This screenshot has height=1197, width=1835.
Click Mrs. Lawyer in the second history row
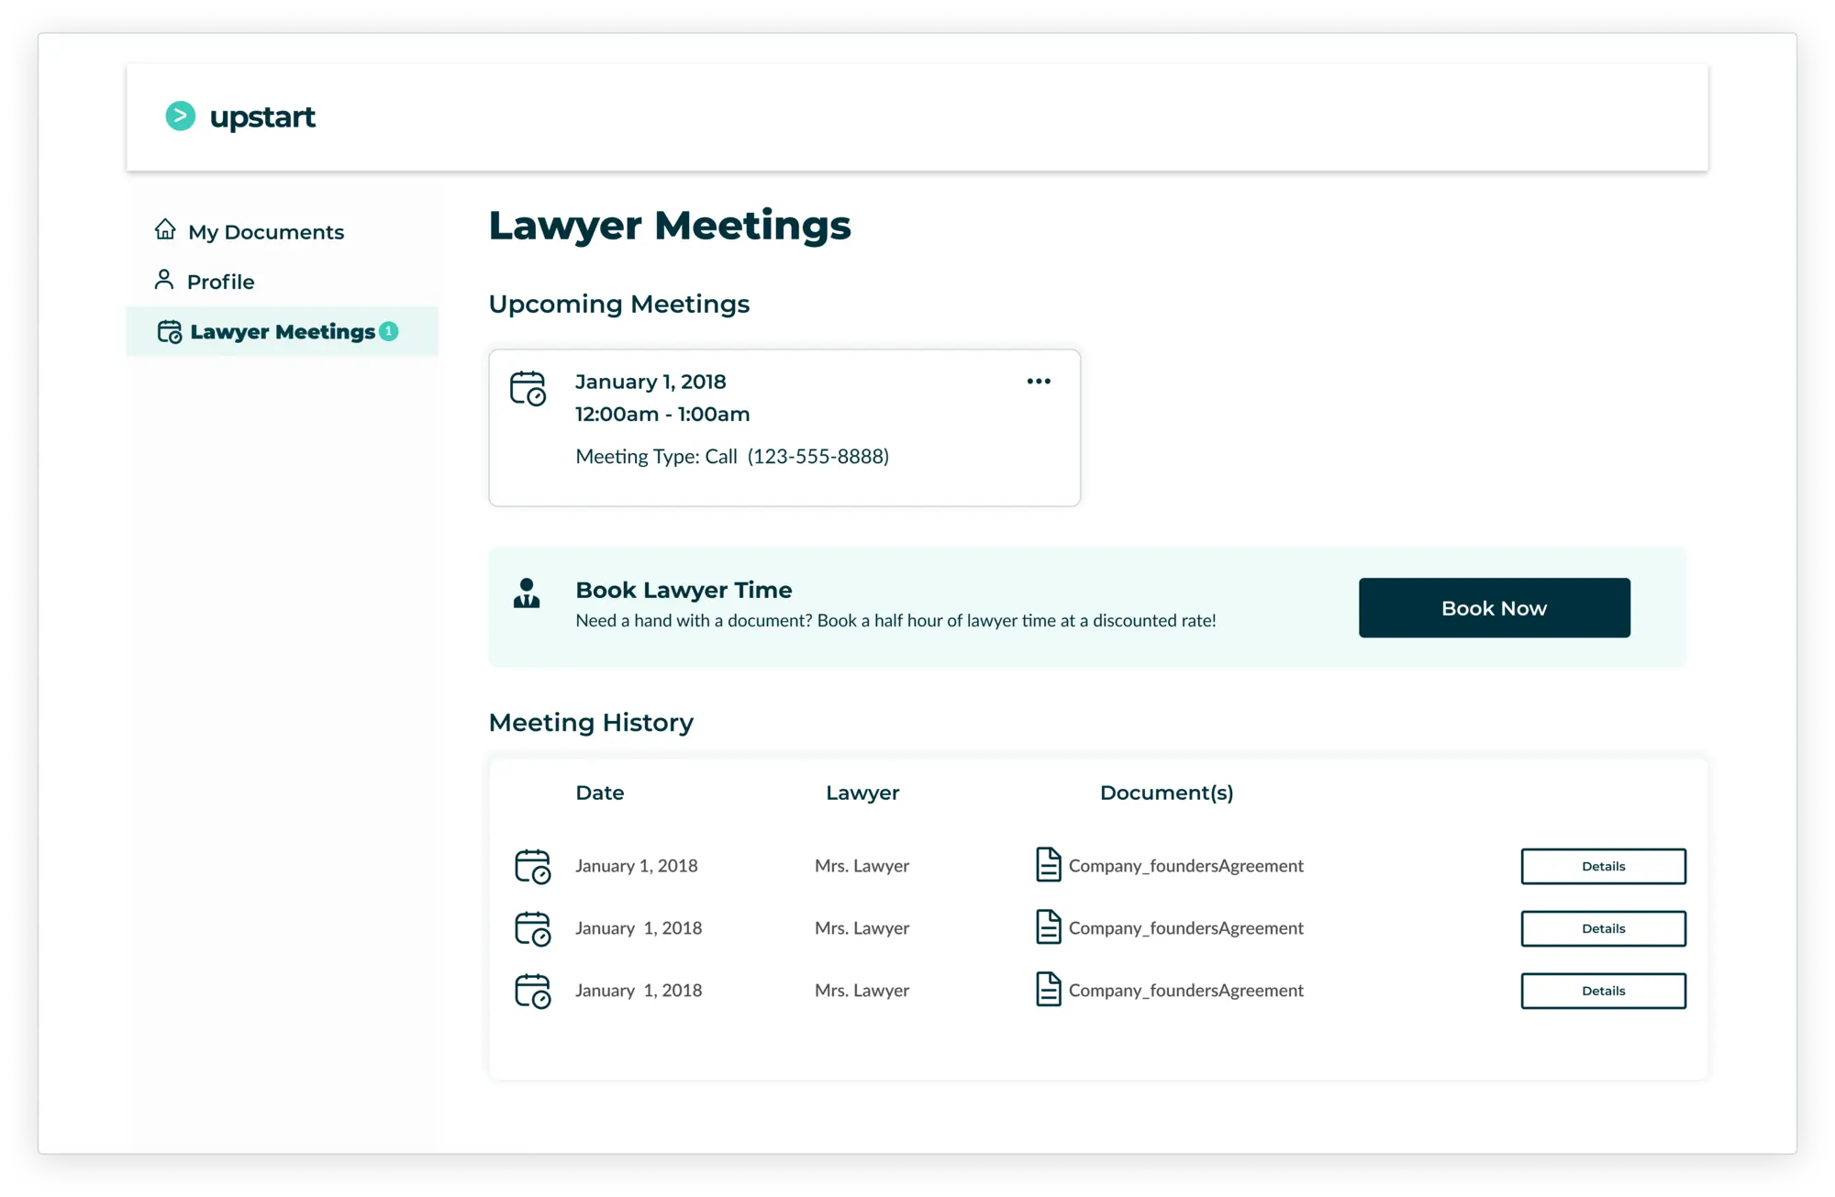pos(862,928)
